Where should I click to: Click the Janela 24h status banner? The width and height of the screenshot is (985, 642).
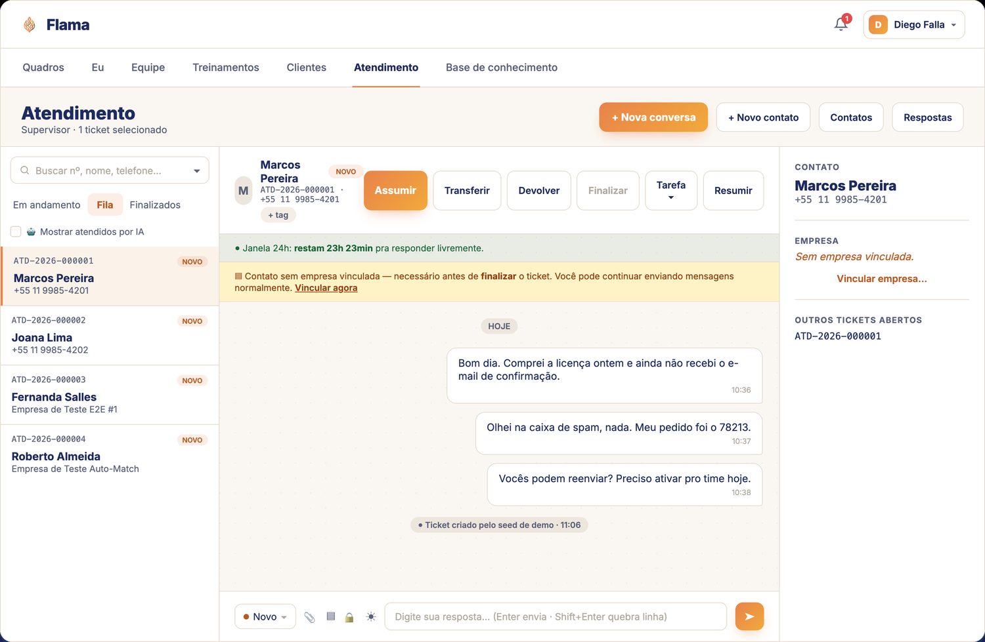(x=499, y=249)
